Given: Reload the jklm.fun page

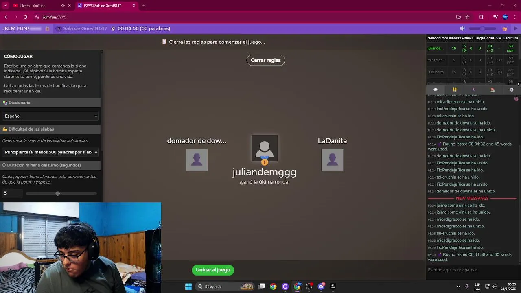Looking at the screenshot, I should coord(25,17).
